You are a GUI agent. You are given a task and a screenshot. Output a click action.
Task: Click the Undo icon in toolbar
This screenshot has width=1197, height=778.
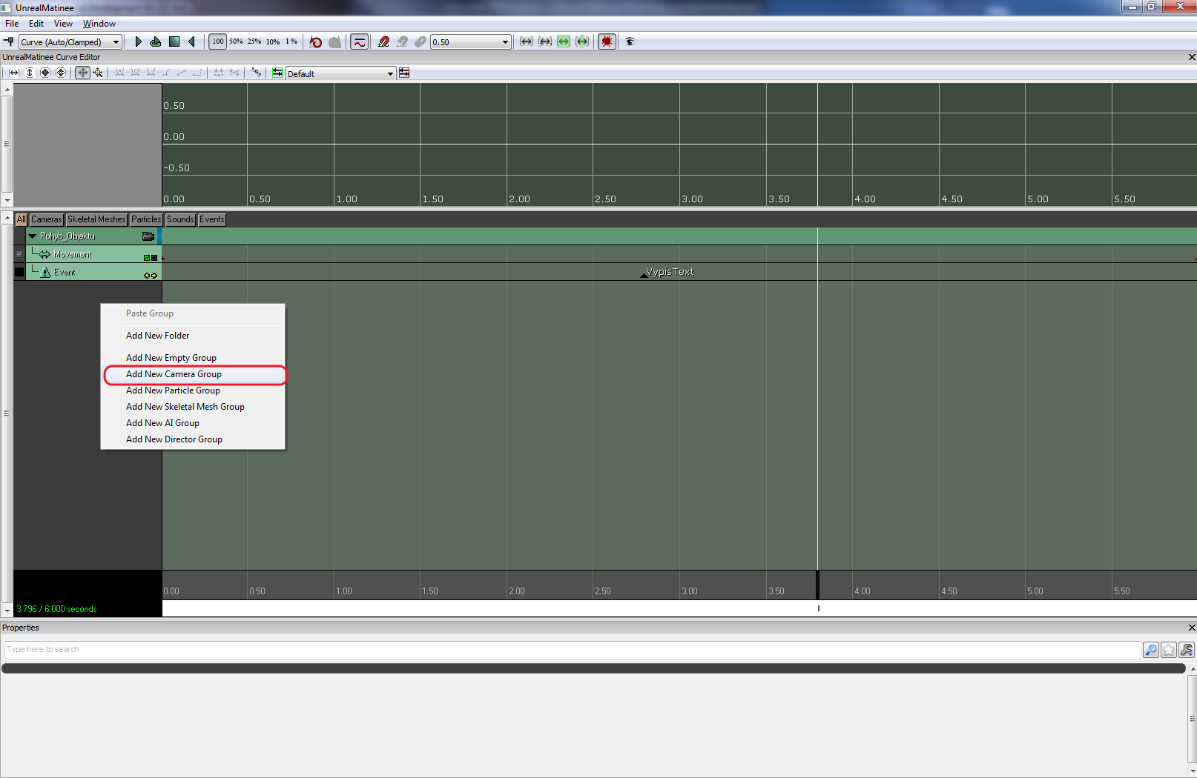(x=316, y=41)
